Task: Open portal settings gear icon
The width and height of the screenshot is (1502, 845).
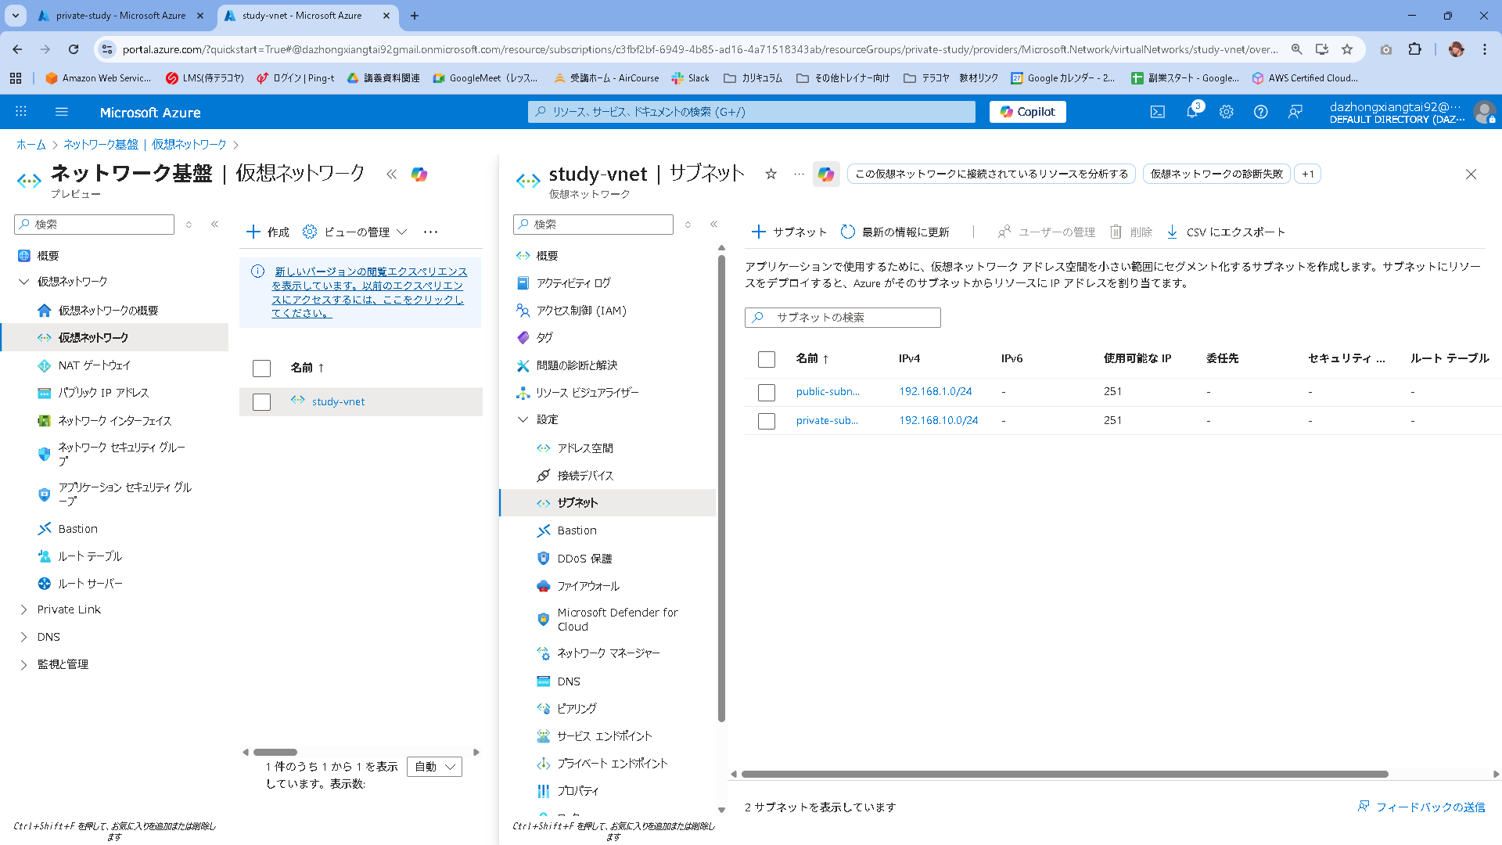Action: pos(1226,112)
